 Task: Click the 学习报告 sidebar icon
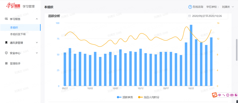pos(6,19)
